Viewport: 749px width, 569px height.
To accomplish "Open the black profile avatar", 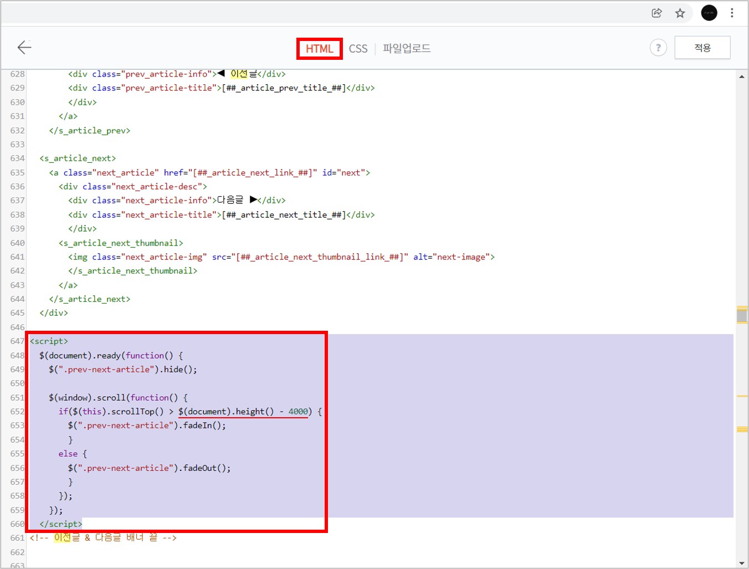I will [709, 13].
